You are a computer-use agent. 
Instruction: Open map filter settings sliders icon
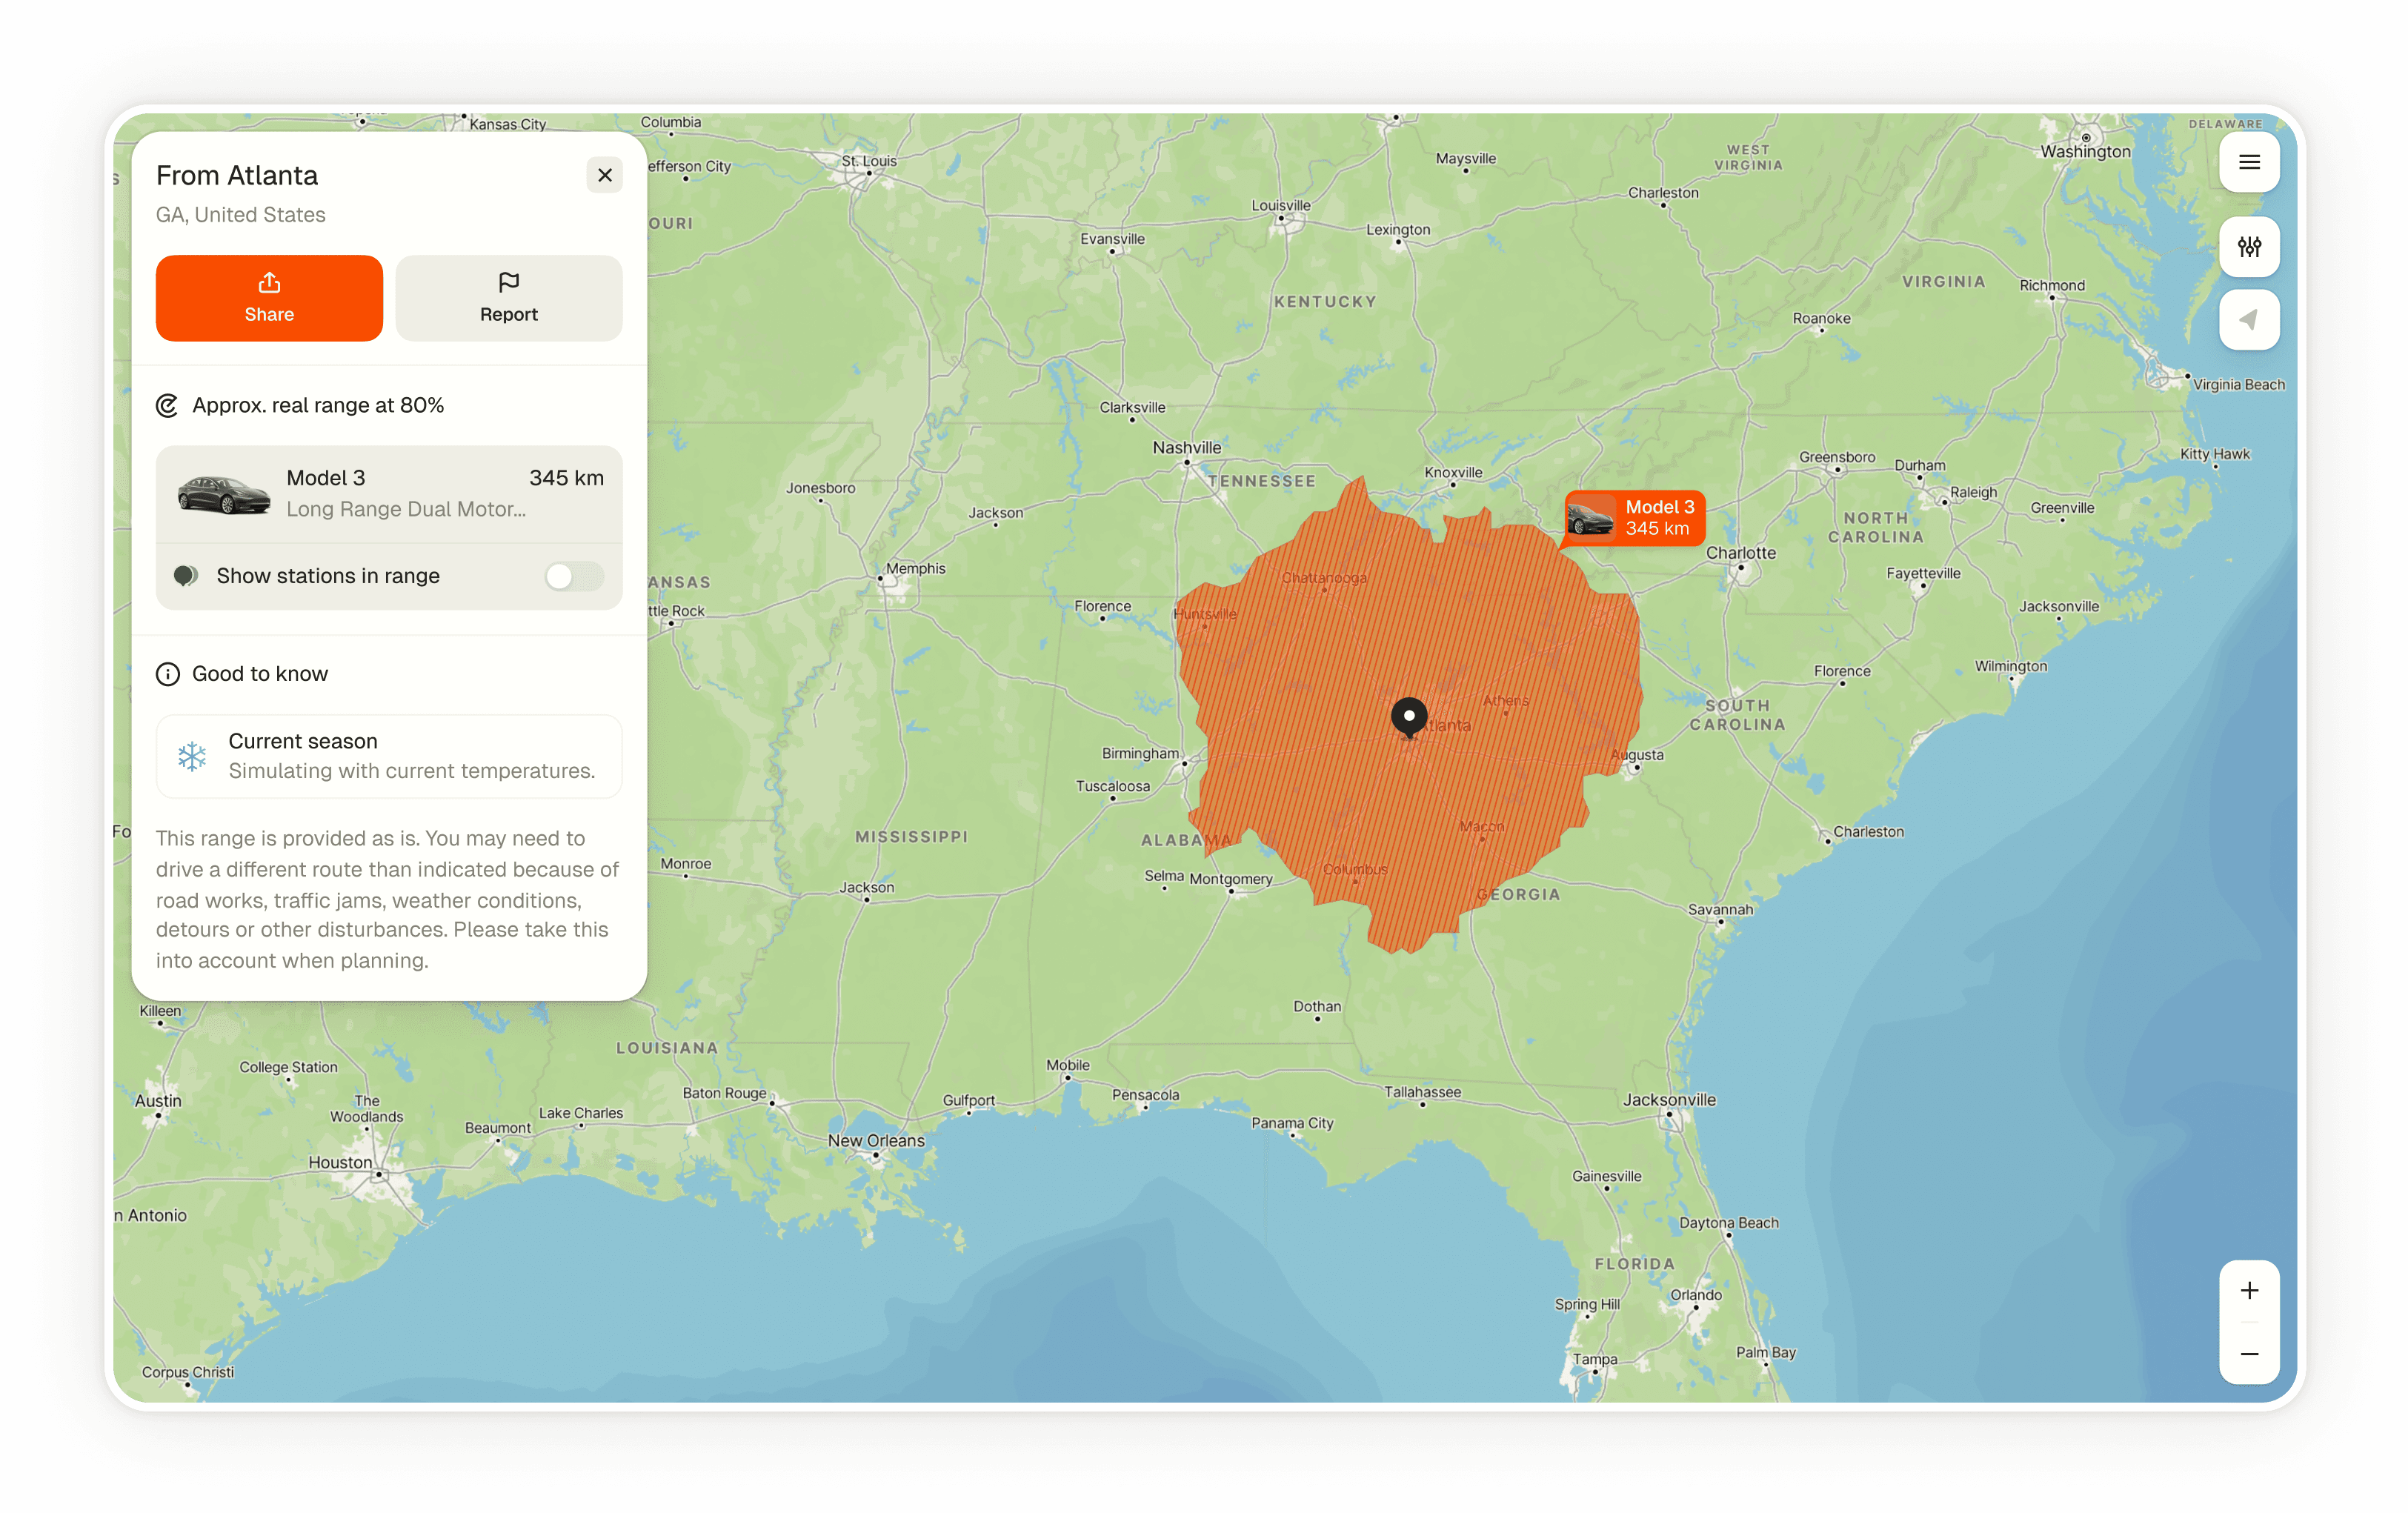coord(2249,246)
